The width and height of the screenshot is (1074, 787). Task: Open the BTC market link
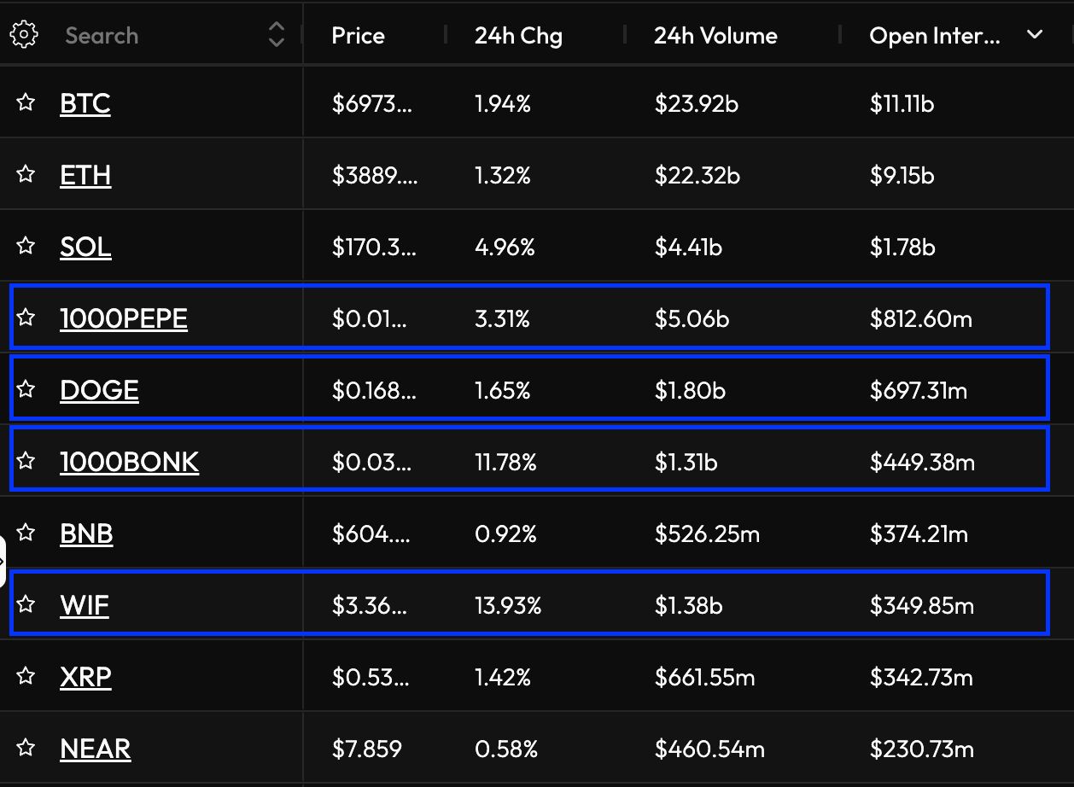(x=85, y=102)
